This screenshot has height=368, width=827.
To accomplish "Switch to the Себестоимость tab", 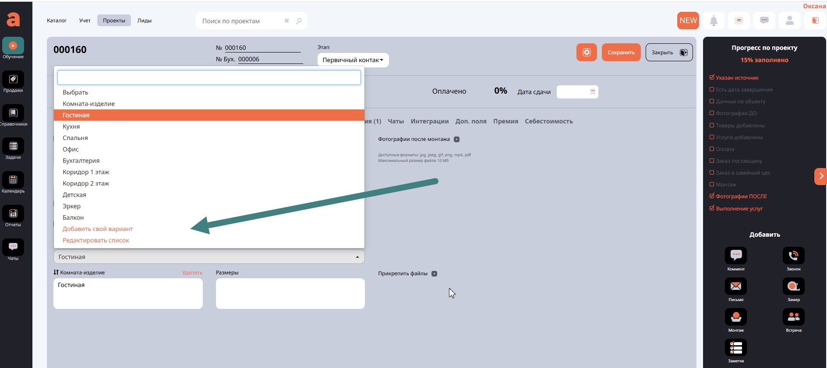I will (x=548, y=121).
